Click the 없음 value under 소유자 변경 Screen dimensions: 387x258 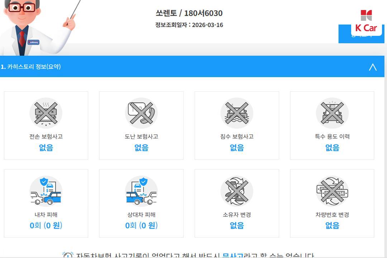point(237,225)
